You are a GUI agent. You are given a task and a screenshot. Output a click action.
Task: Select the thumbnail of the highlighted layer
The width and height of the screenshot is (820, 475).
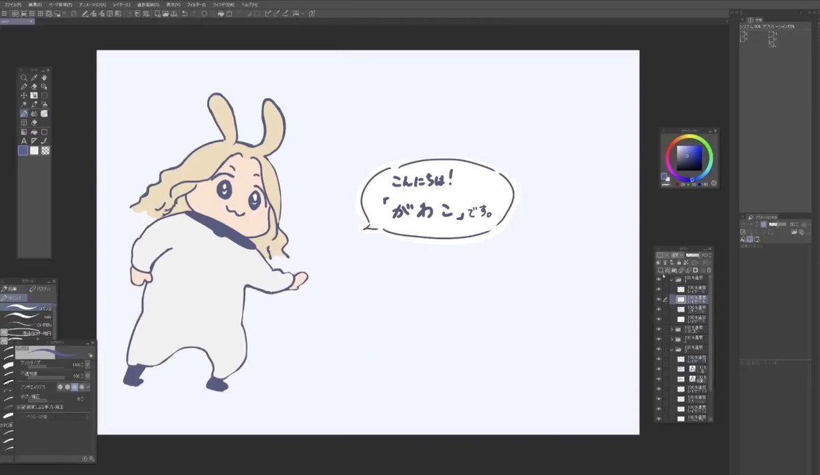[681, 299]
